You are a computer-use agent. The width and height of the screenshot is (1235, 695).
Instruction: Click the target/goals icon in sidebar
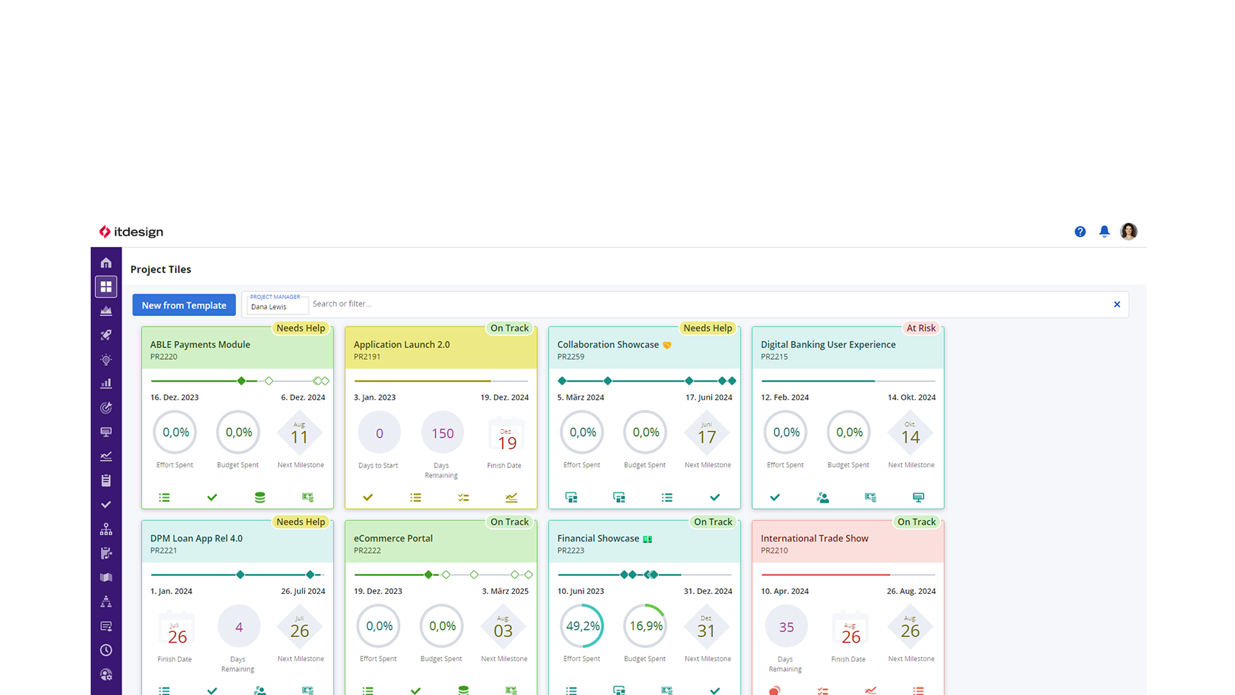tap(106, 407)
